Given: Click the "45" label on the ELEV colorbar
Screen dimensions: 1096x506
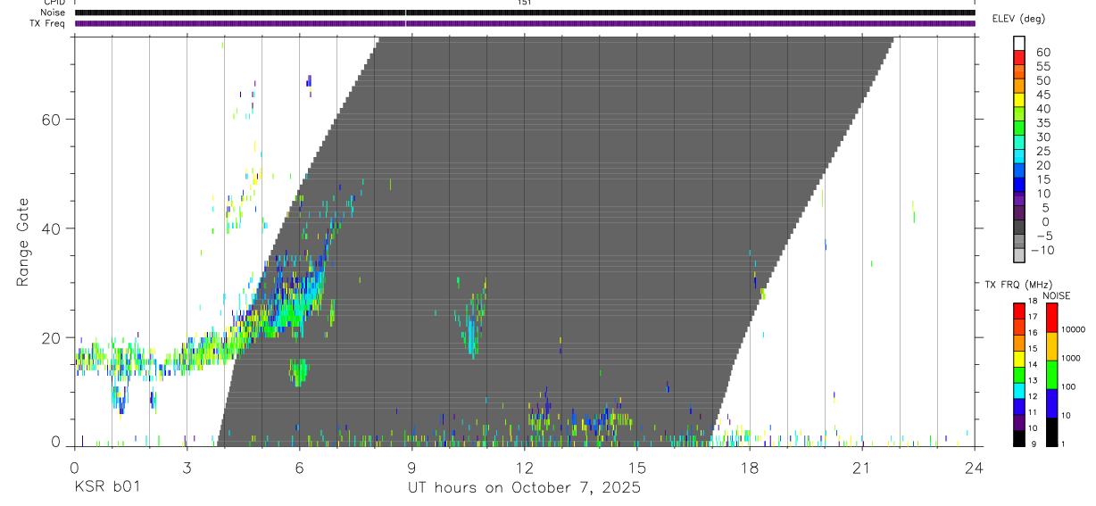Looking at the screenshot, I should tap(1042, 95).
